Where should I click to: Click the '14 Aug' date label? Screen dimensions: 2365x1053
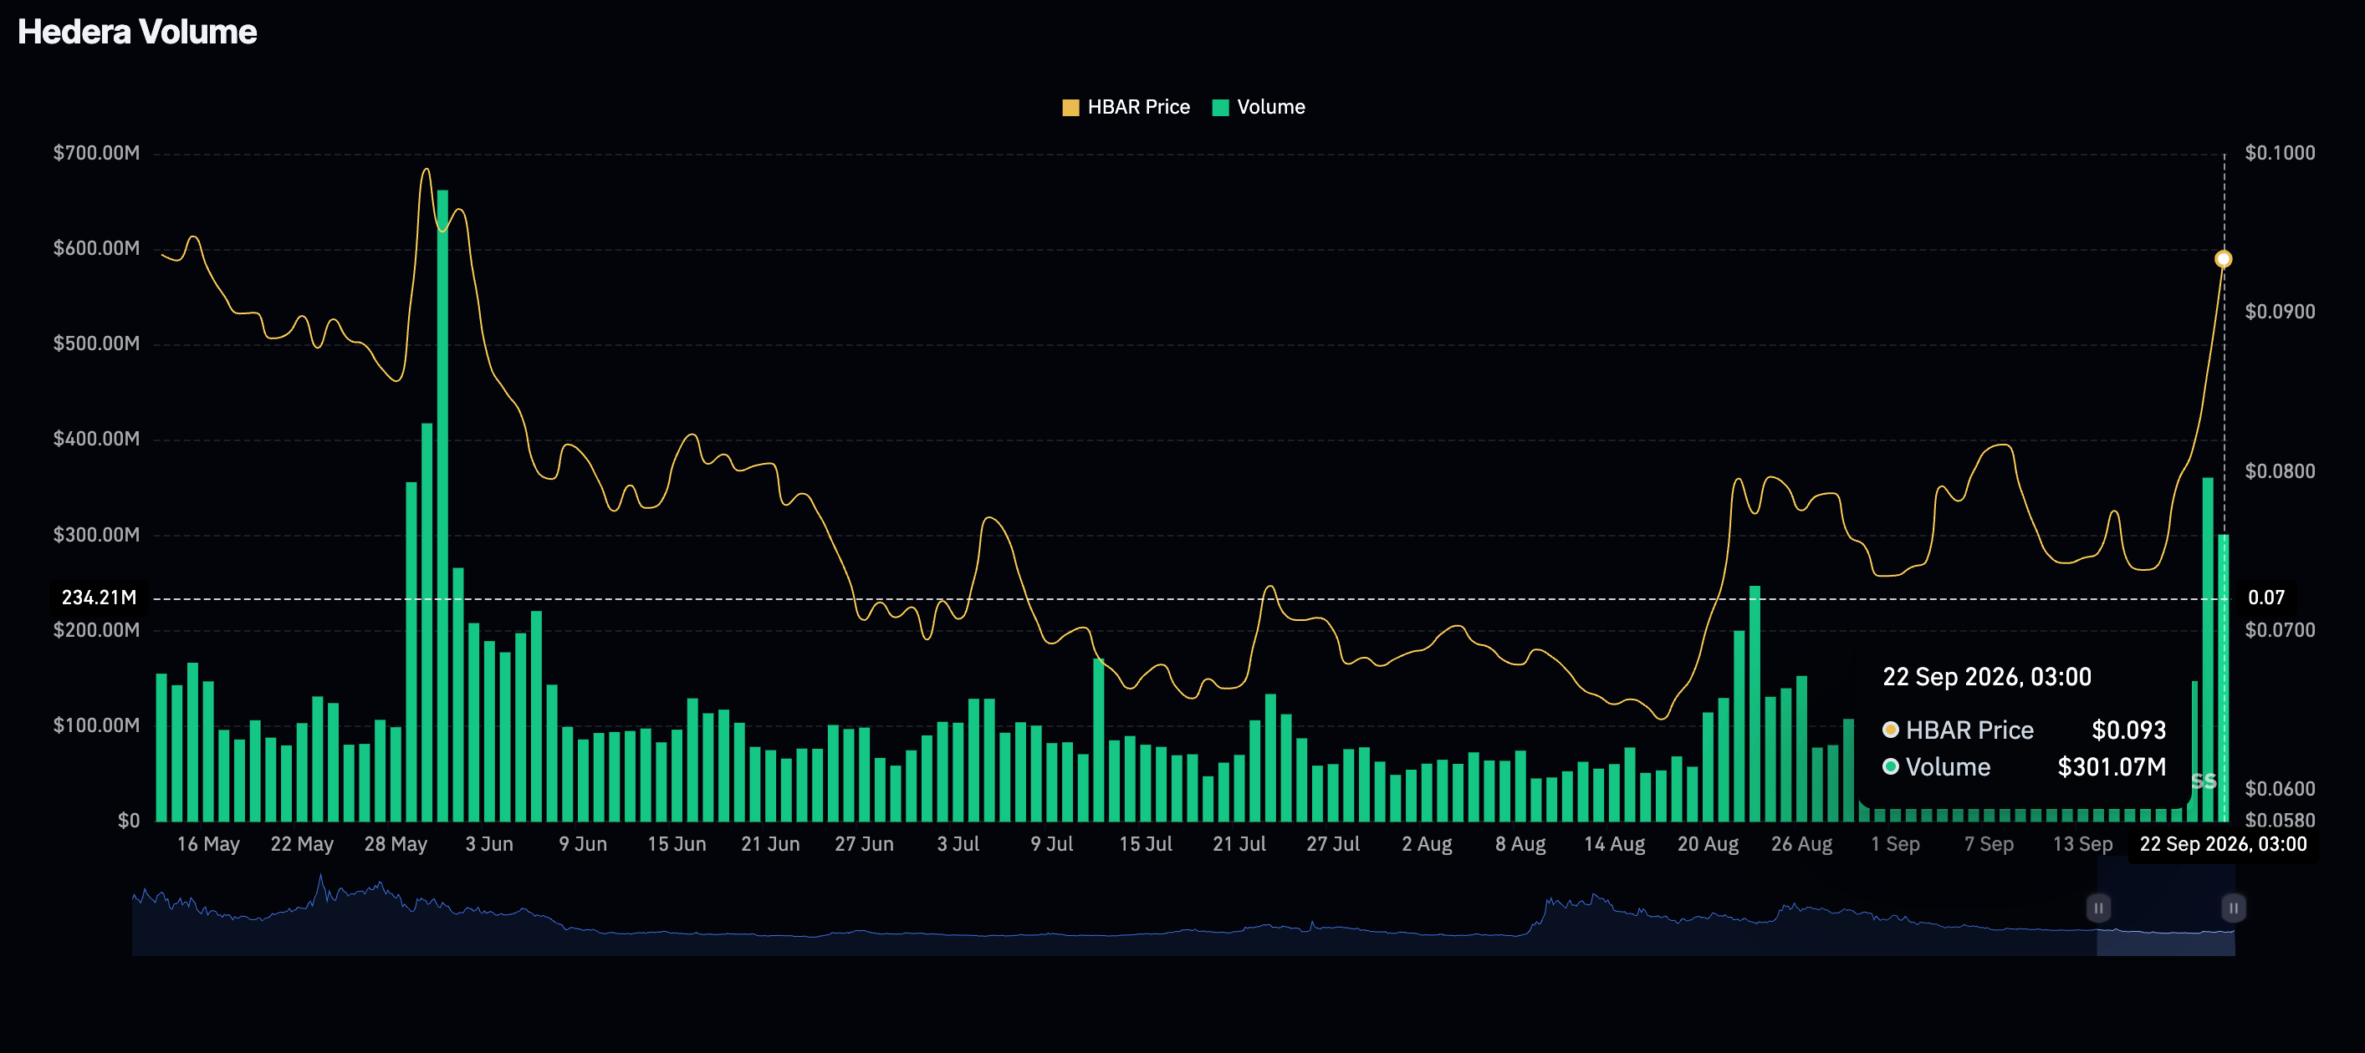(1614, 845)
